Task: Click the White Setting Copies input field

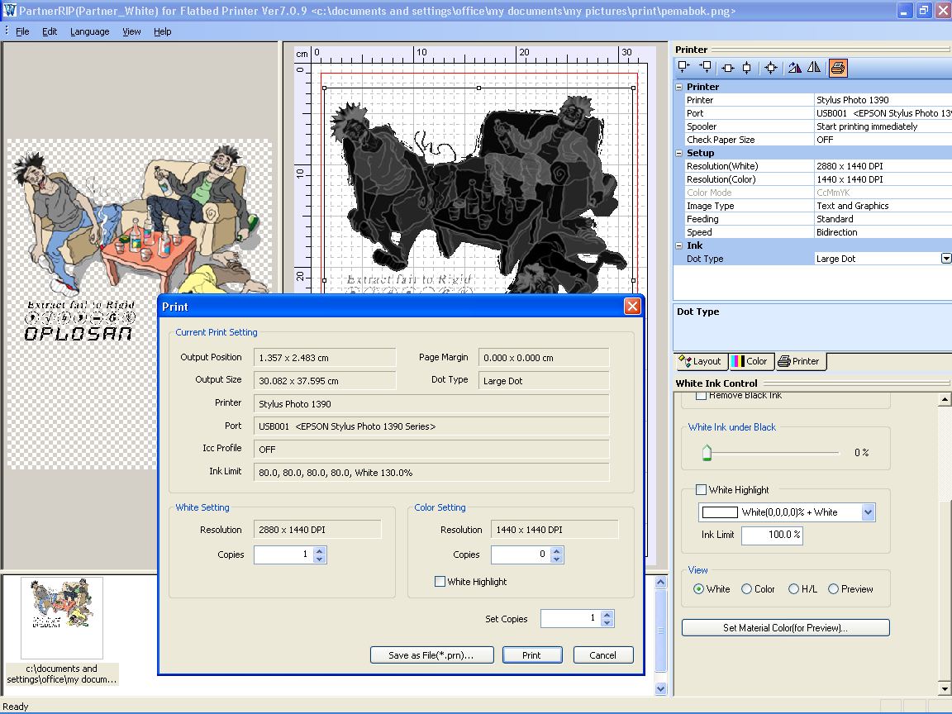Action: [x=283, y=555]
